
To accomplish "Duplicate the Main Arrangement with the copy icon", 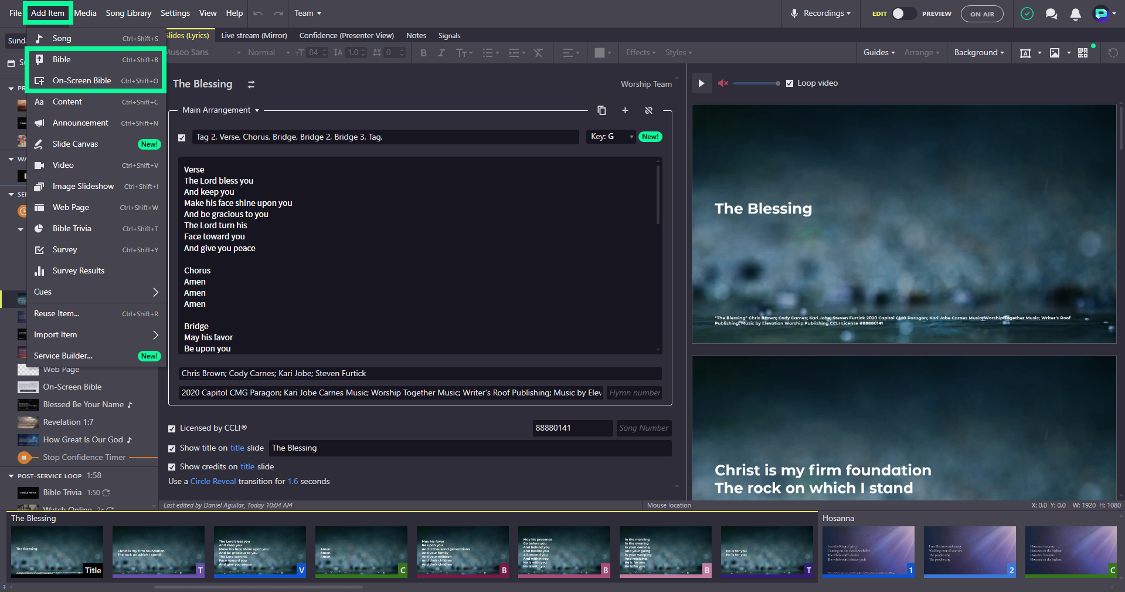I will [x=601, y=110].
